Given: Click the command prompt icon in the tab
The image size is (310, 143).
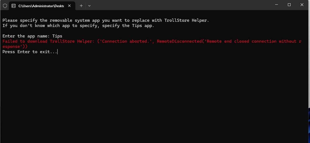Looking at the screenshot, I should coord(14,6).
